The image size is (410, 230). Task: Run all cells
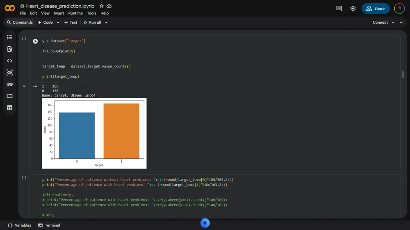click(x=92, y=23)
